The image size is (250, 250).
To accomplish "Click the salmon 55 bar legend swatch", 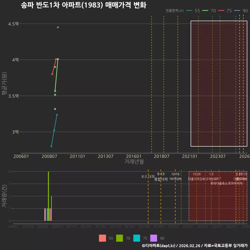I will (x=102, y=238).
